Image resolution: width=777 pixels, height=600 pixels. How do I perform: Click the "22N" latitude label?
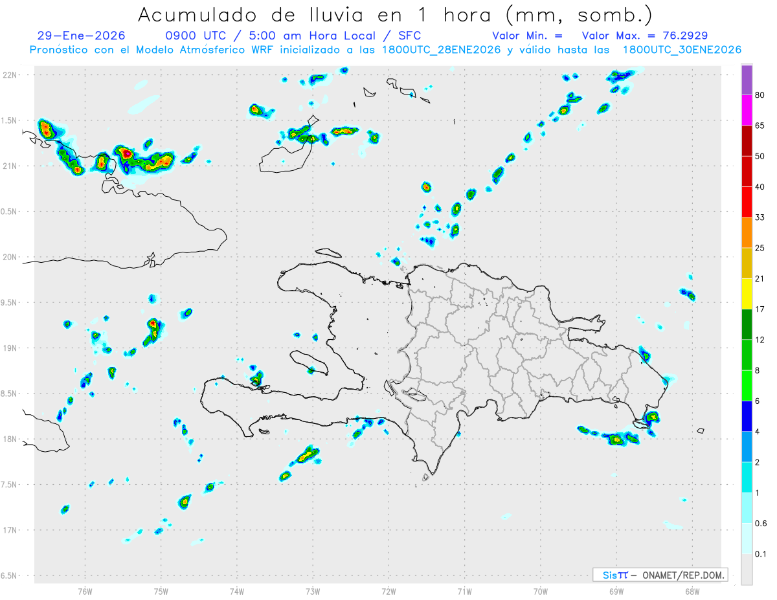click(11, 75)
